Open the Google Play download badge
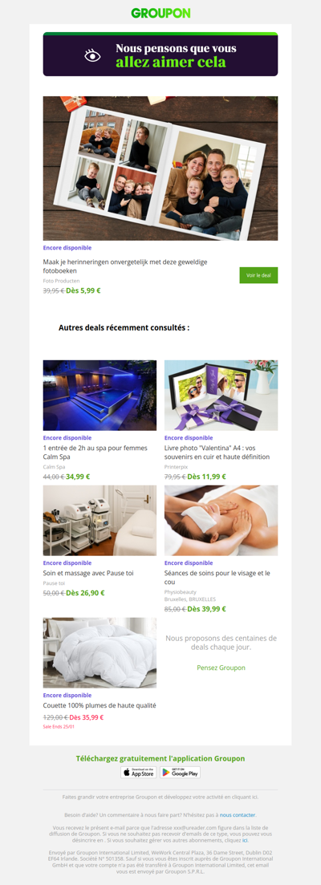321x885 pixels. [x=180, y=772]
